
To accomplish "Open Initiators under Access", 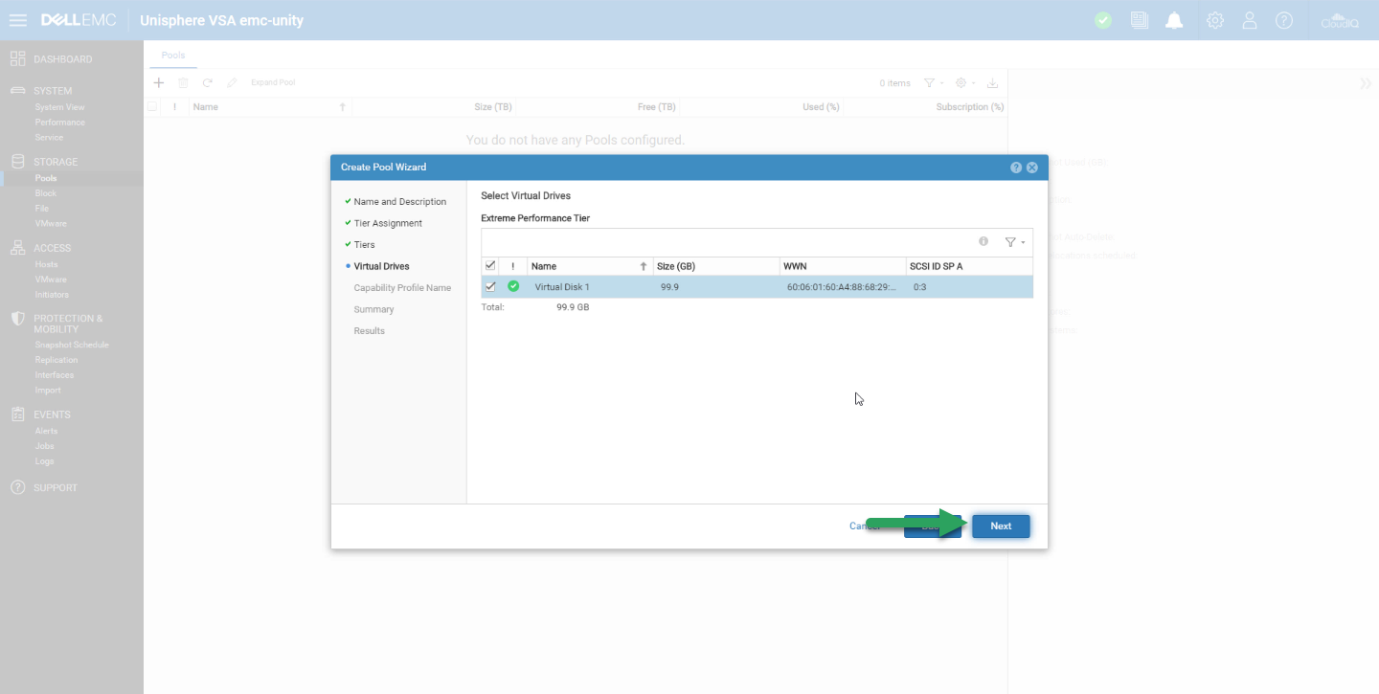I will pyautogui.click(x=52, y=295).
